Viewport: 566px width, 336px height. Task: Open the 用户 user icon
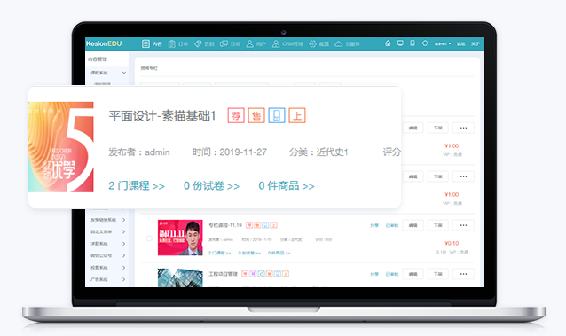tap(250, 43)
